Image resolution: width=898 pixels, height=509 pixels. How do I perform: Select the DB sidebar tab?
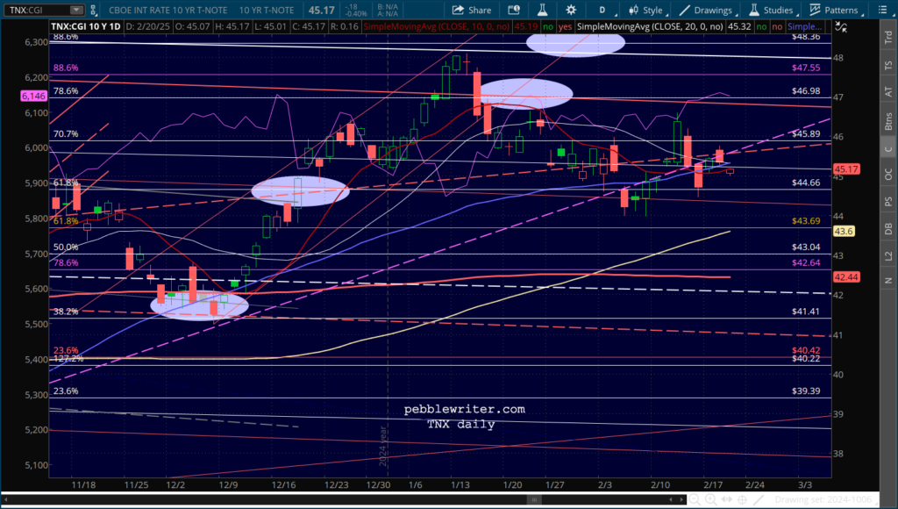[x=888, y=229]
